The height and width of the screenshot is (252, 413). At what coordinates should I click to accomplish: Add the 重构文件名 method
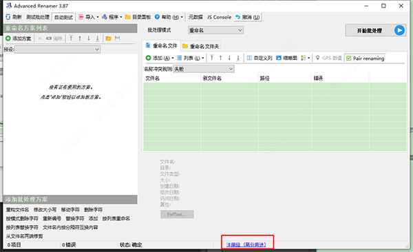(x=17, y=210)
